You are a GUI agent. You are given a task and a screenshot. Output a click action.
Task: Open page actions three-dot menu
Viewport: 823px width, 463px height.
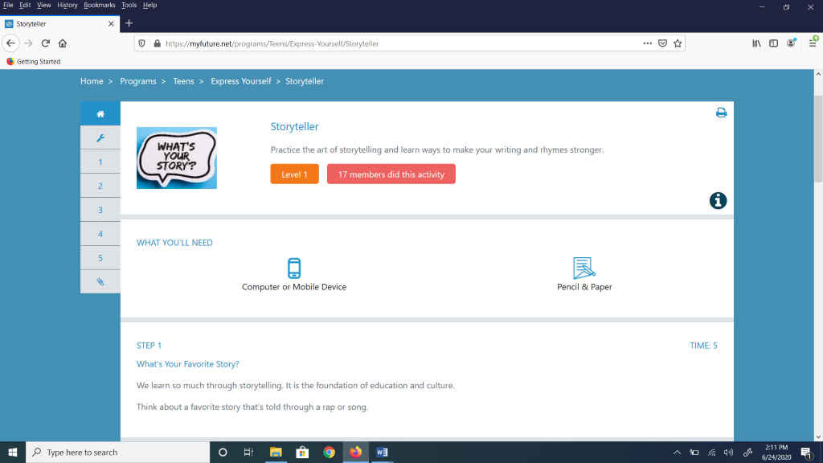click(647, 43)
